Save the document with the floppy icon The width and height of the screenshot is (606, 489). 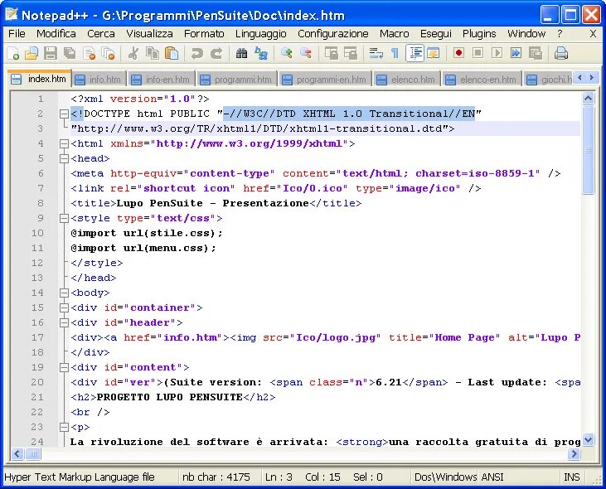pyautogui.click(x=51, y=53)
